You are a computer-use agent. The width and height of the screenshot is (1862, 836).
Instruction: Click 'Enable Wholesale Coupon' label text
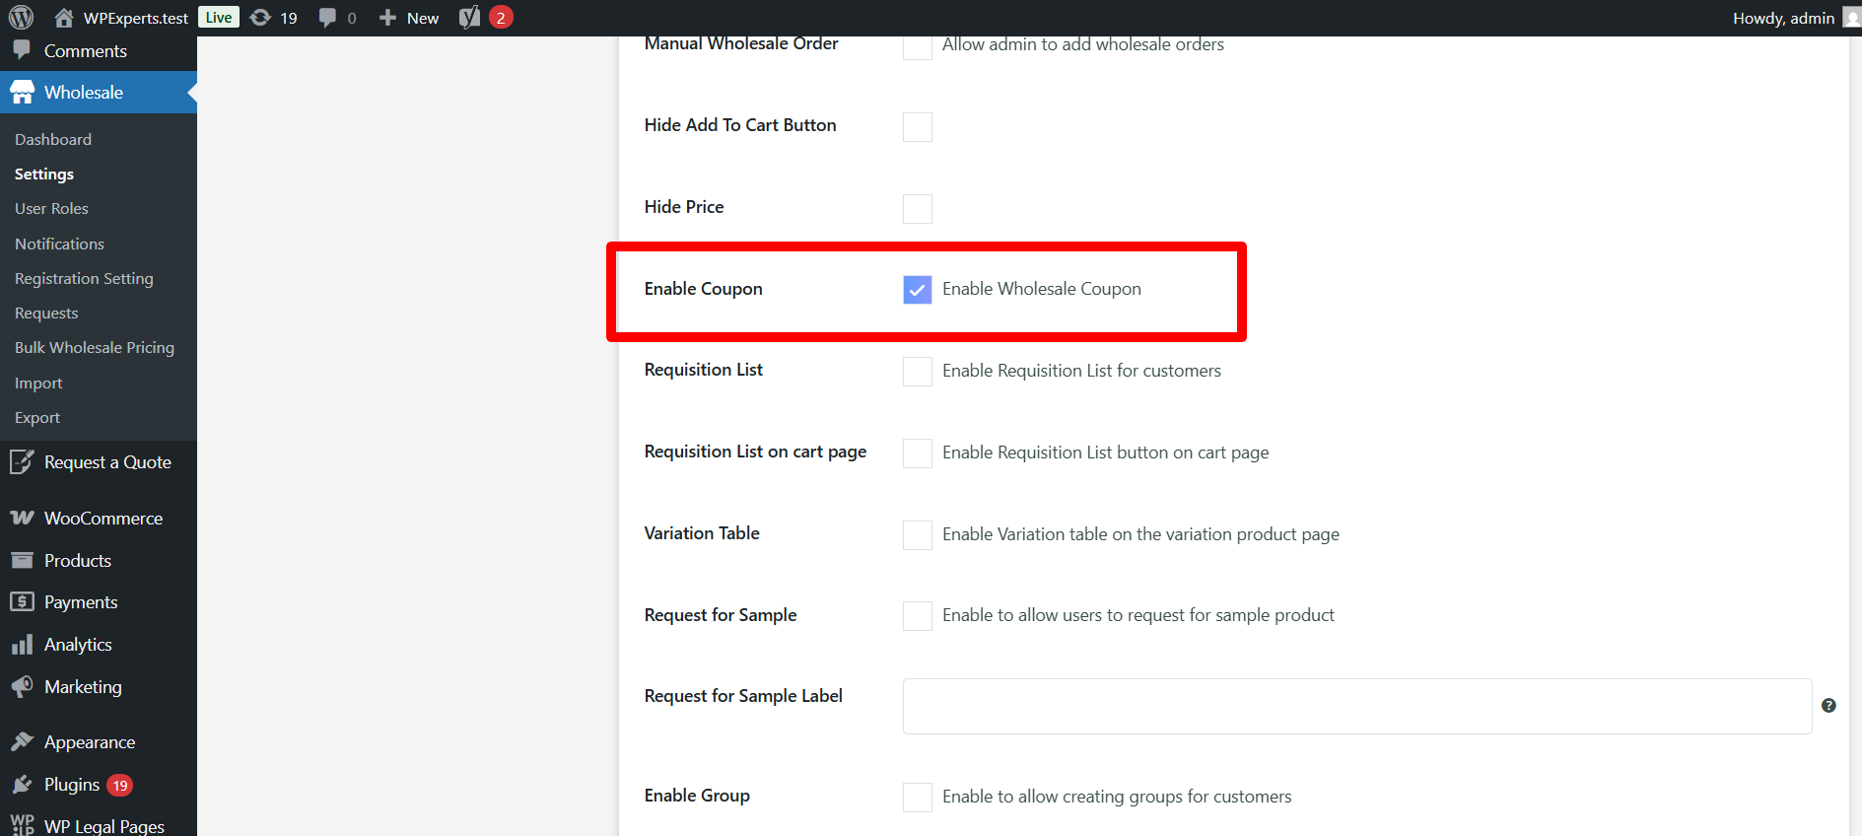coord(1042,289)
